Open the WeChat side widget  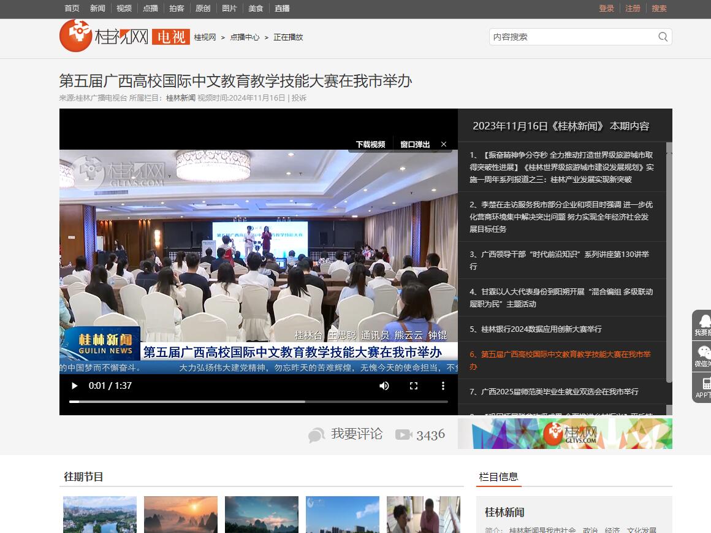(x=704, y=356)
